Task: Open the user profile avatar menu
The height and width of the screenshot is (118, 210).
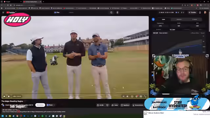Action: tap(205, 12)
